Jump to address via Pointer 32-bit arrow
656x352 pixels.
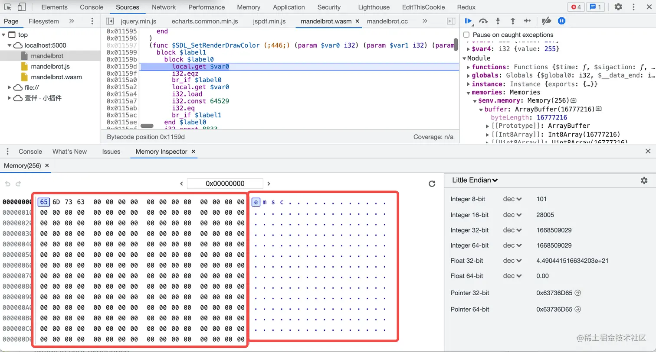click(577, 293)
